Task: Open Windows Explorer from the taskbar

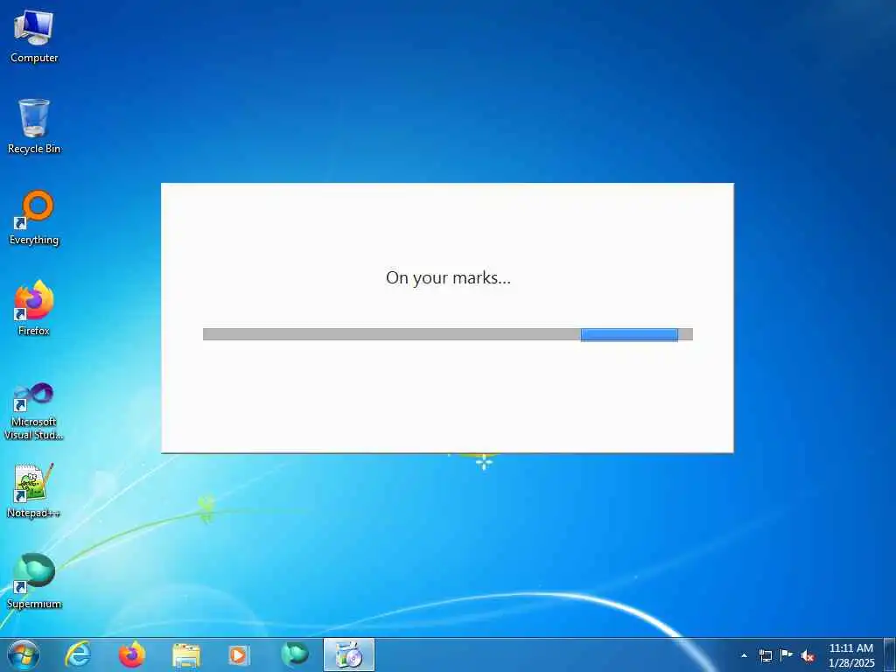Action: [186, 654]
